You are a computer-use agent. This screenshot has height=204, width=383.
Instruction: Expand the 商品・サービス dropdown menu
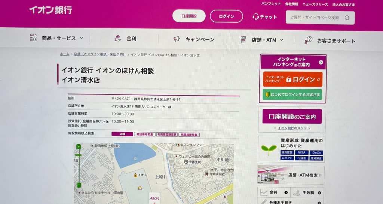[x=81, y=38]
